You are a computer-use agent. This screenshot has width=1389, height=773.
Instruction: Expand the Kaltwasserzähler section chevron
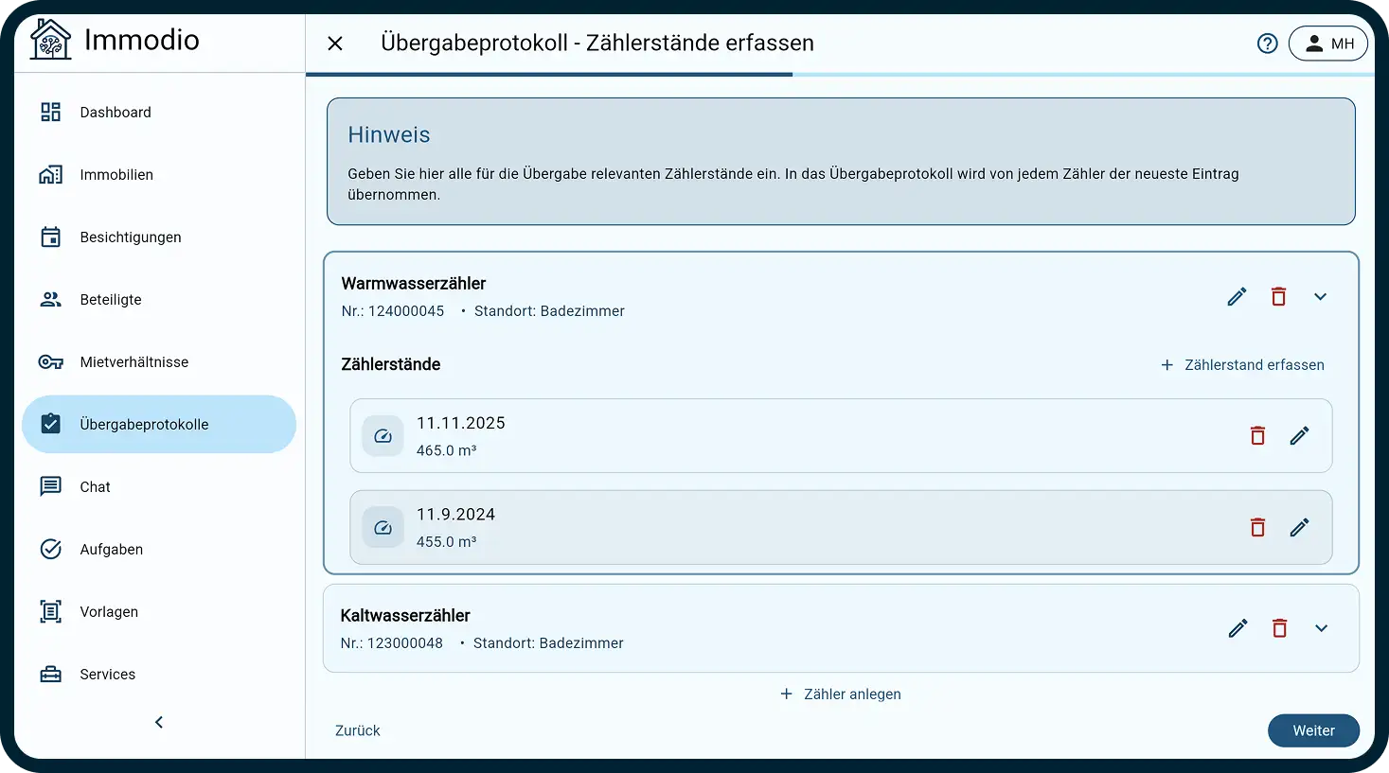pos(1321,628)
